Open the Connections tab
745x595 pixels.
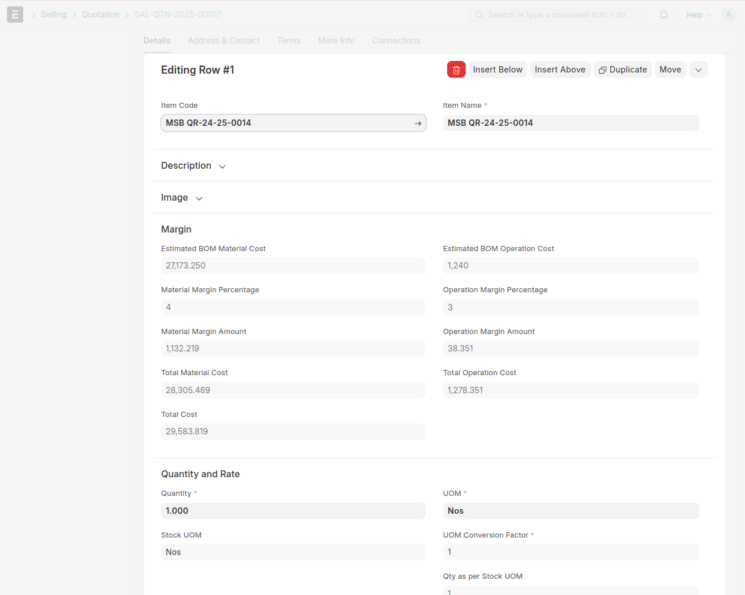(x=396, y=41)
